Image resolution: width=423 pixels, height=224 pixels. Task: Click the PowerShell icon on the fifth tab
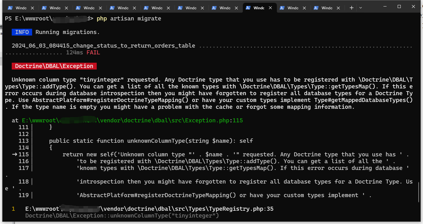[x=146, y=8]
